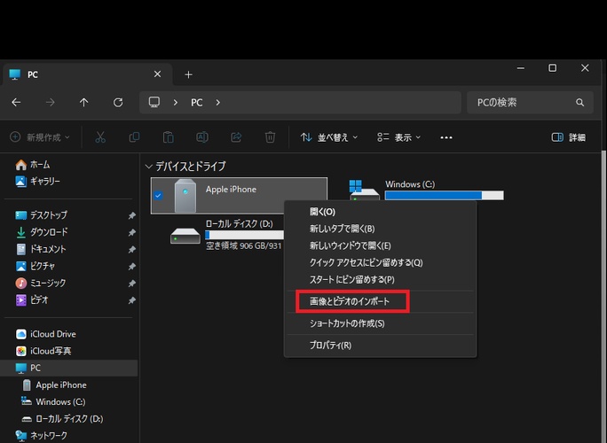The height and width of the screenshot is (443, 607).
Task: Click the Cut scissors icon in toolbar
Action: [100, 137]
